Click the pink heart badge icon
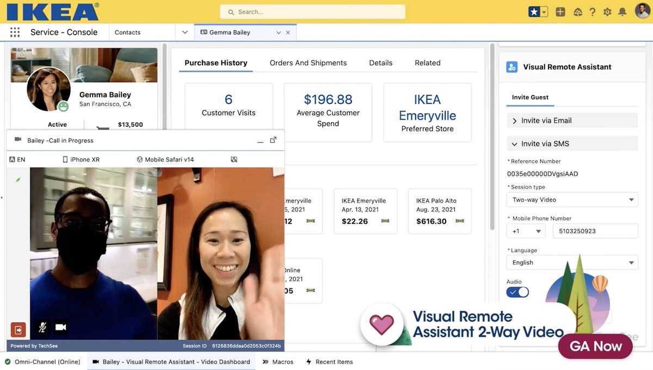Viewport: 653px width, 370px height. pyautogui.click(x=381, y=324)
